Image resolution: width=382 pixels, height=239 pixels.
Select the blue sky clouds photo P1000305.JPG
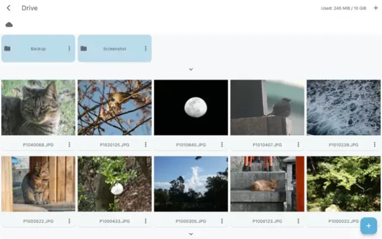191,184
